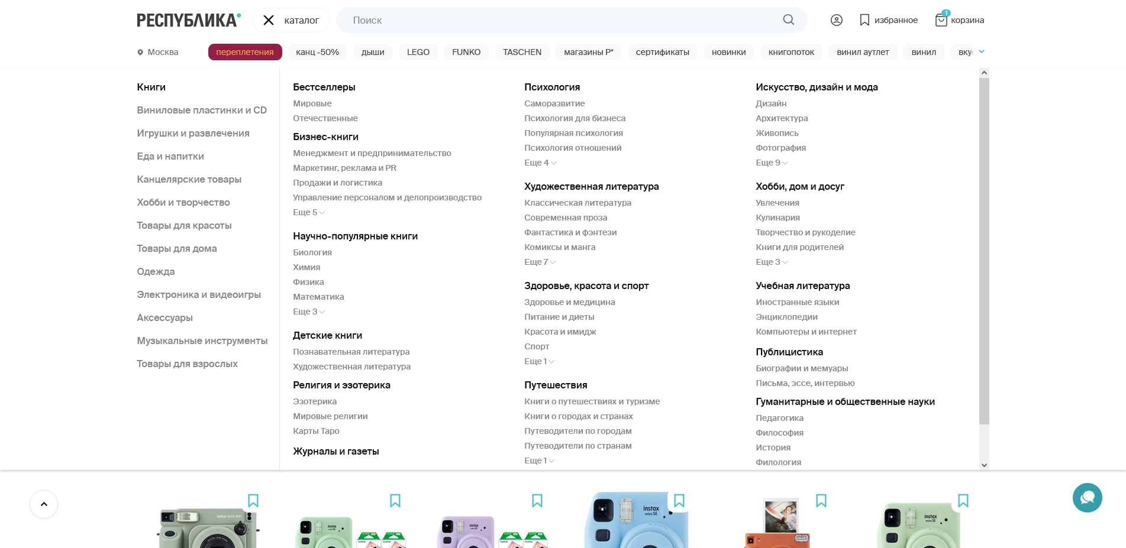The width and height of the screenshot is (1126, 548).
Task: Bookmark the gray-green Instax wide camera
Action: coord(253,501)
